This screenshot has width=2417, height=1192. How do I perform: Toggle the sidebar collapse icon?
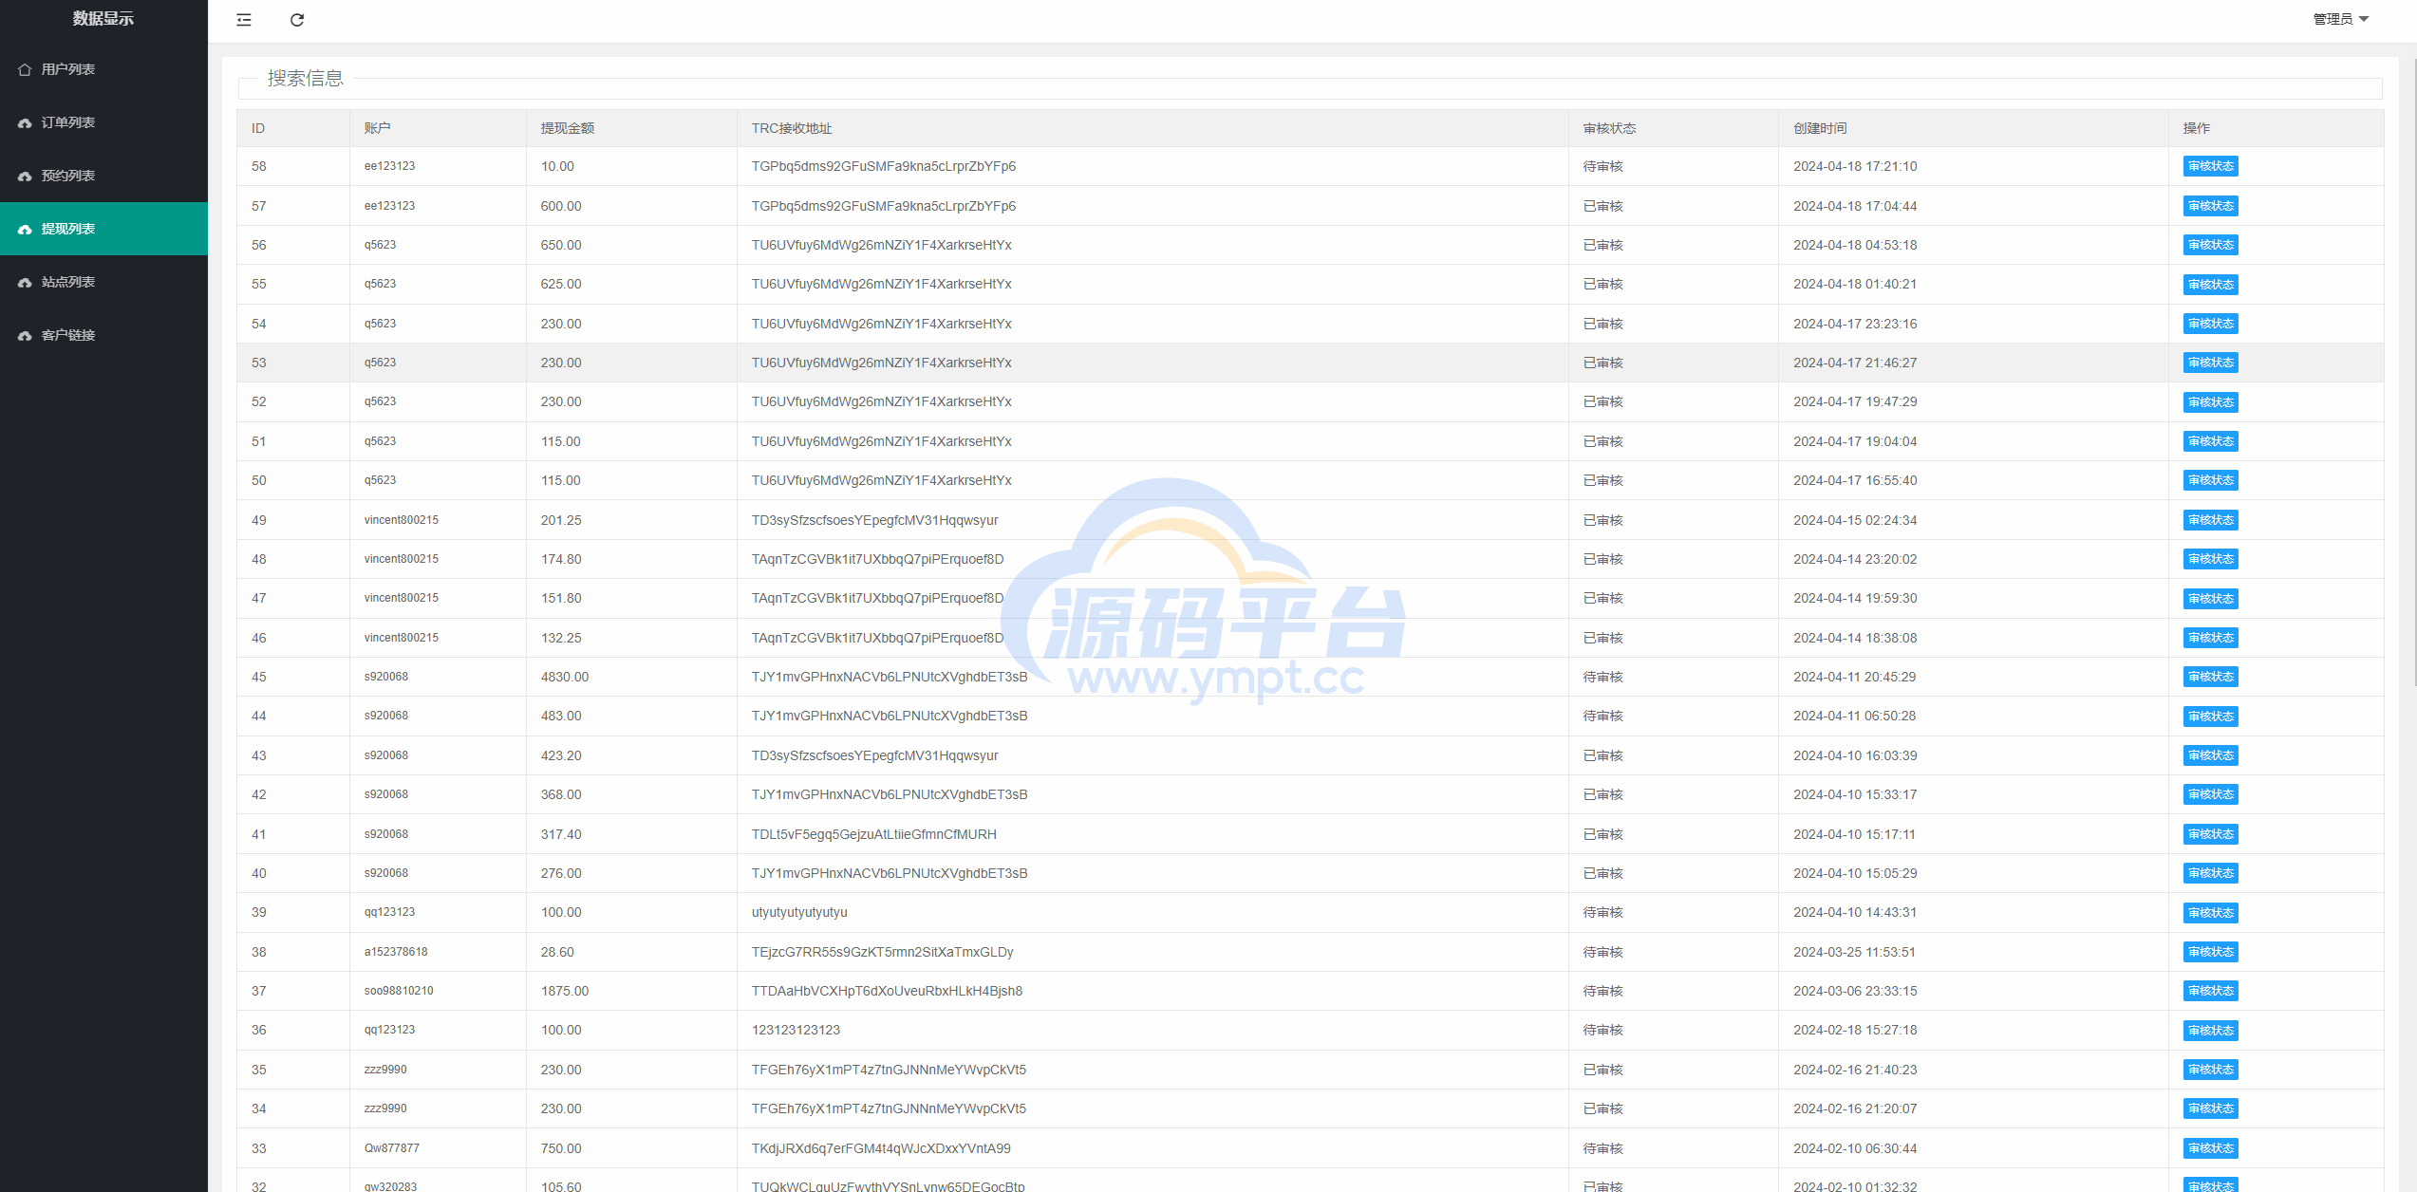click(x=244, y=20)
